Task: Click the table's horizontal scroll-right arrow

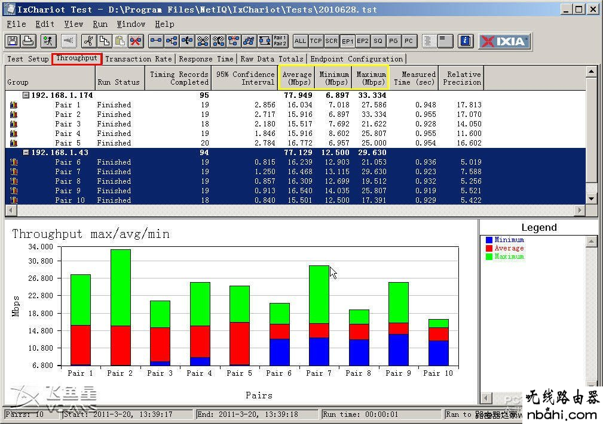Action: [x=580, y=210]
